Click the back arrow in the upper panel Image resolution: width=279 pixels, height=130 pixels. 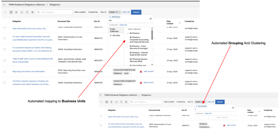coord(4,5)
